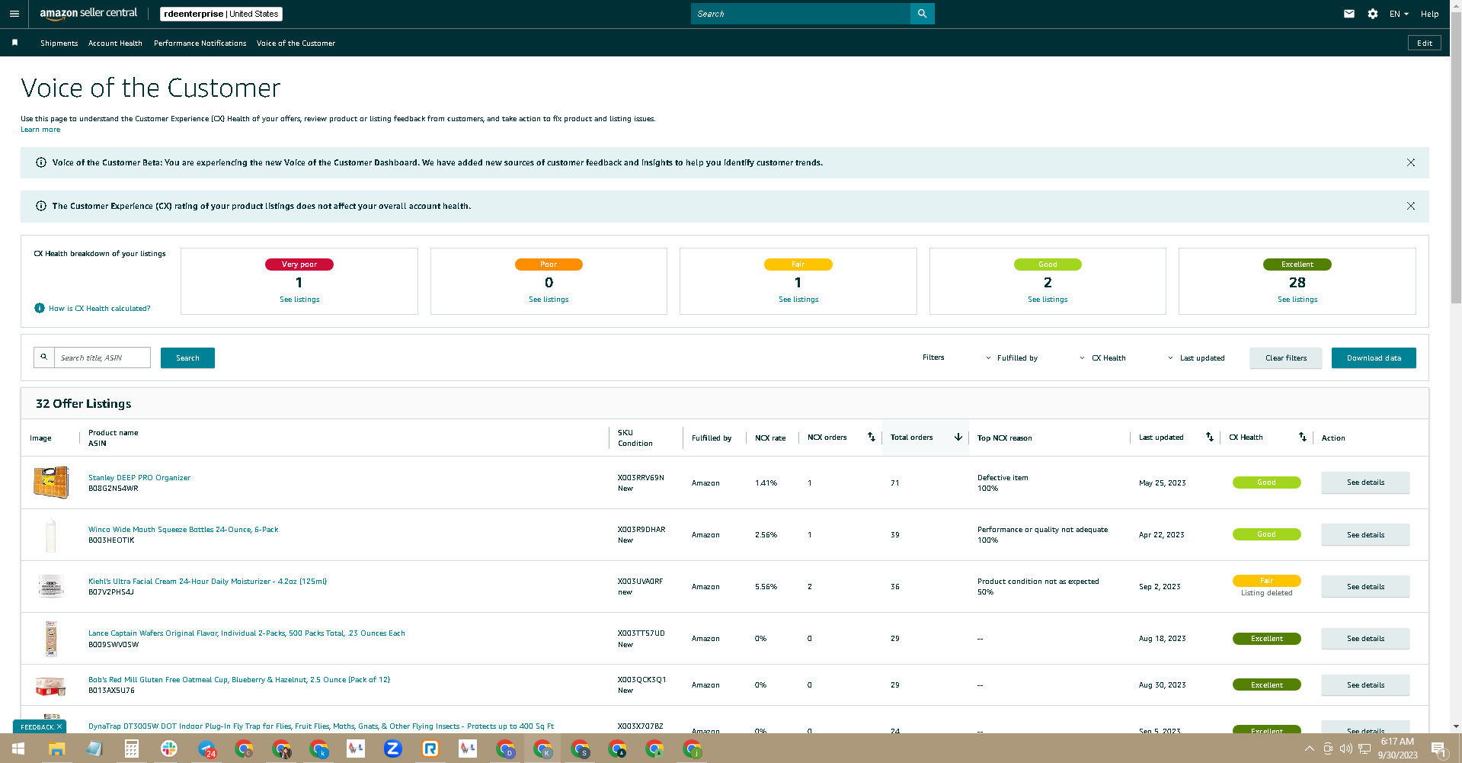Sort by Total orders down arrow

958,437
